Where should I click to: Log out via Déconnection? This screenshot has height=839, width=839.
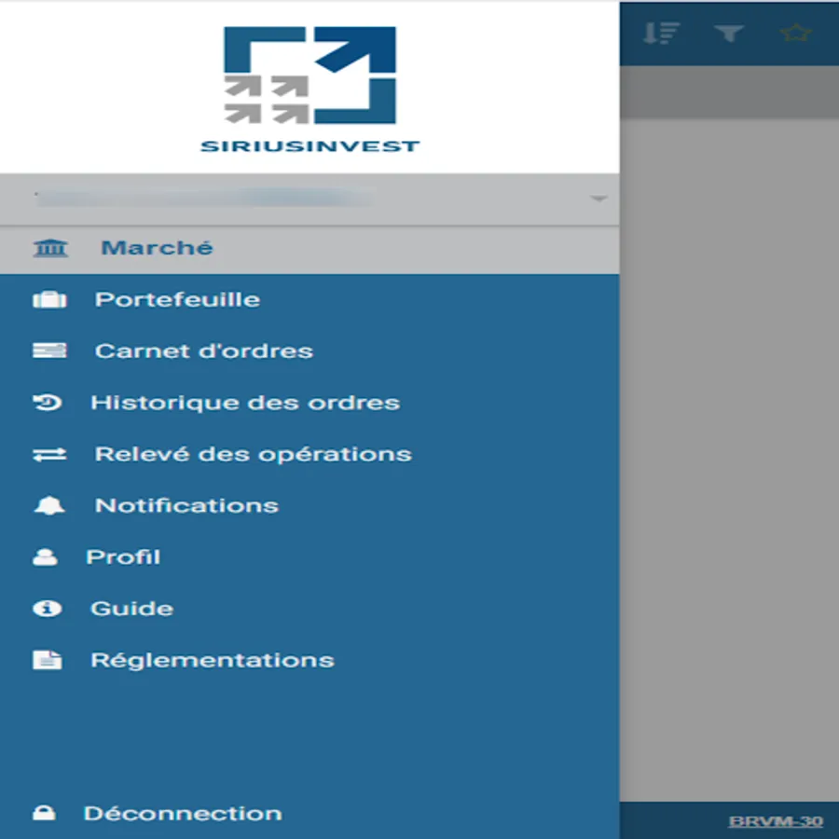(183, 813)
